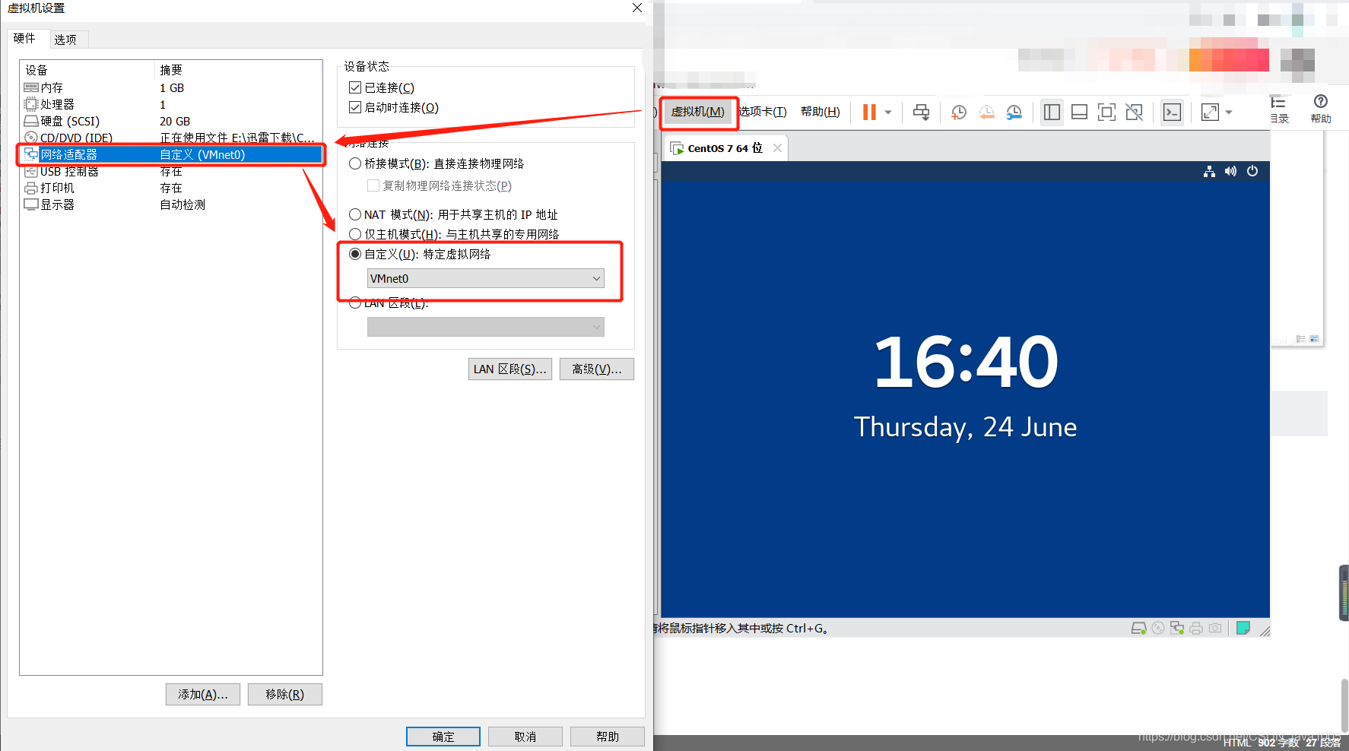The image size is (1349, 751).
Task: Click the LAN 区段(S)... button
Action: [510, 369]
